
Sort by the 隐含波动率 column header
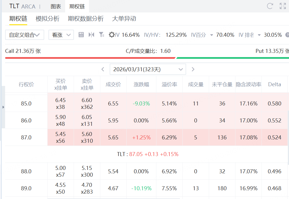[x=248, y=85]
